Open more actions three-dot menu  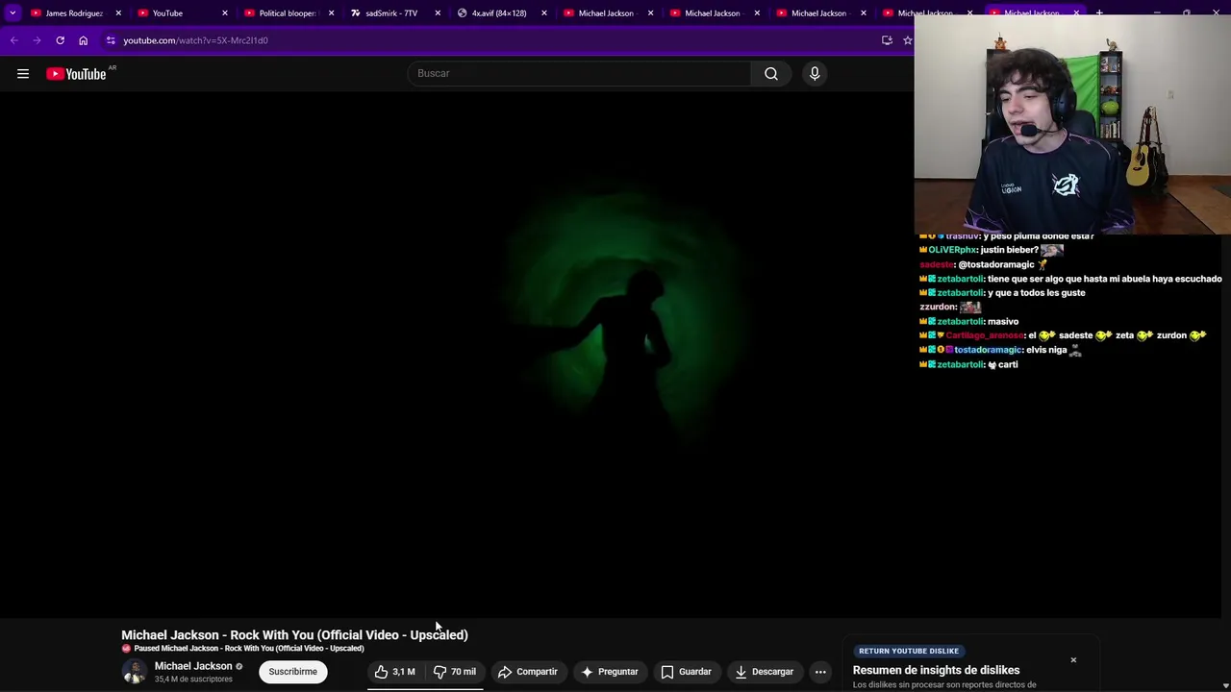coord(820,672)
